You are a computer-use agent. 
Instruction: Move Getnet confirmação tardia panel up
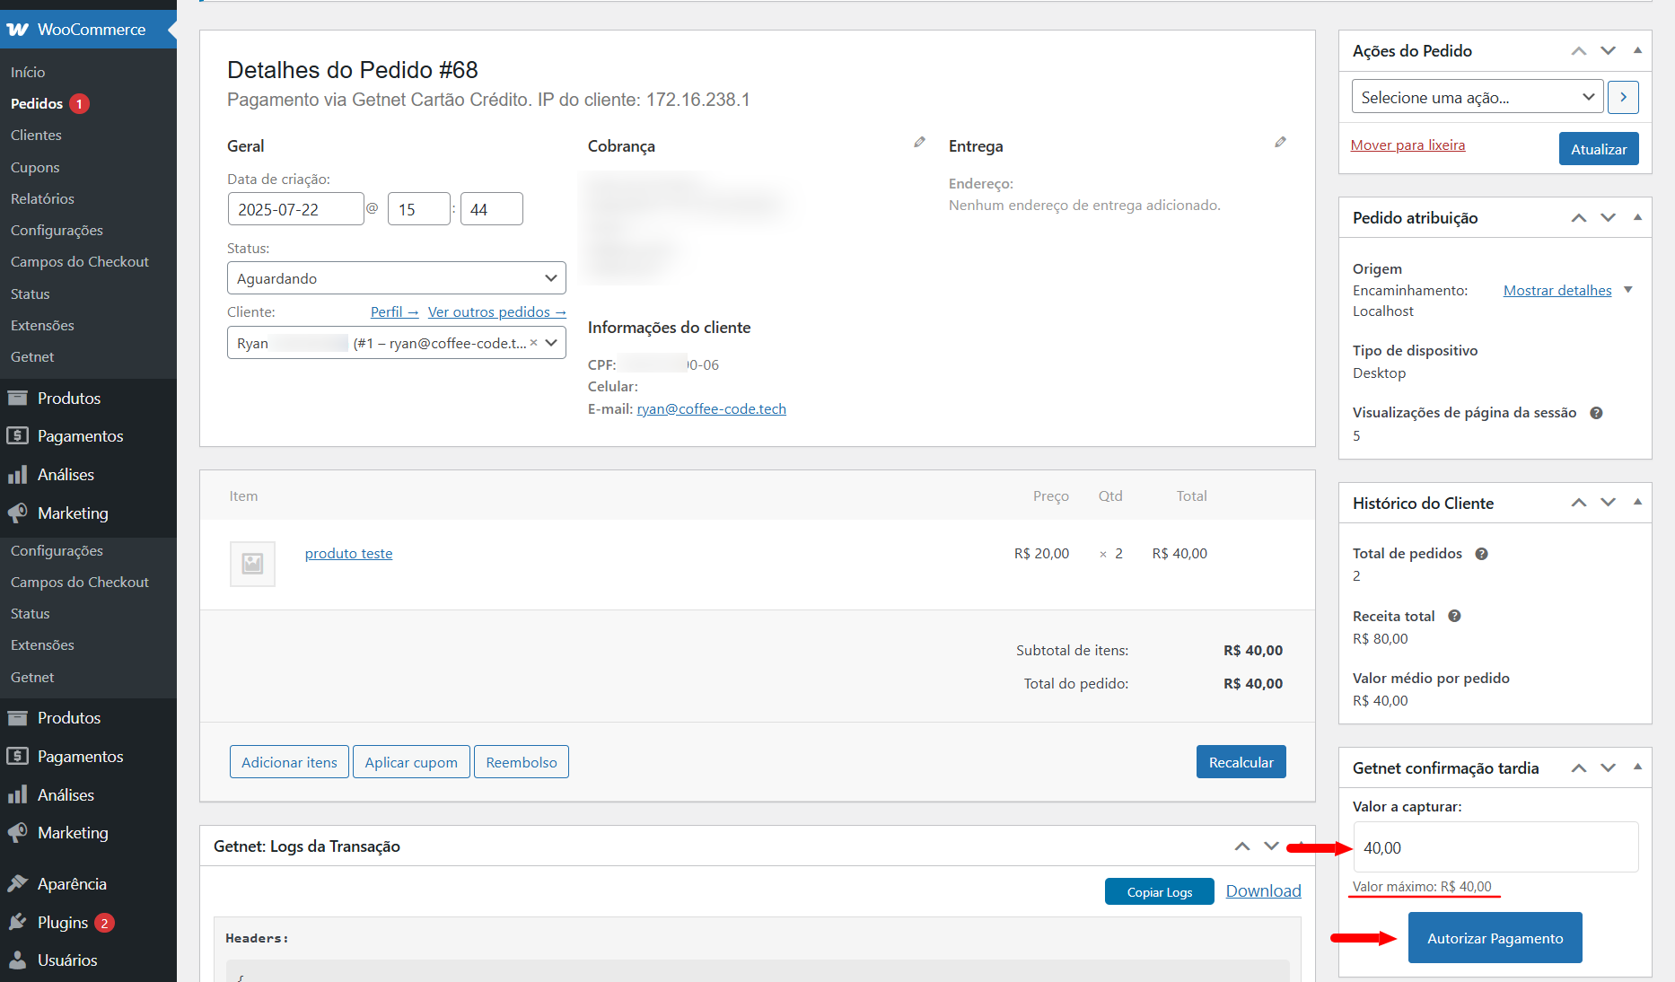pyautogui.click(x=1579, y=767)
